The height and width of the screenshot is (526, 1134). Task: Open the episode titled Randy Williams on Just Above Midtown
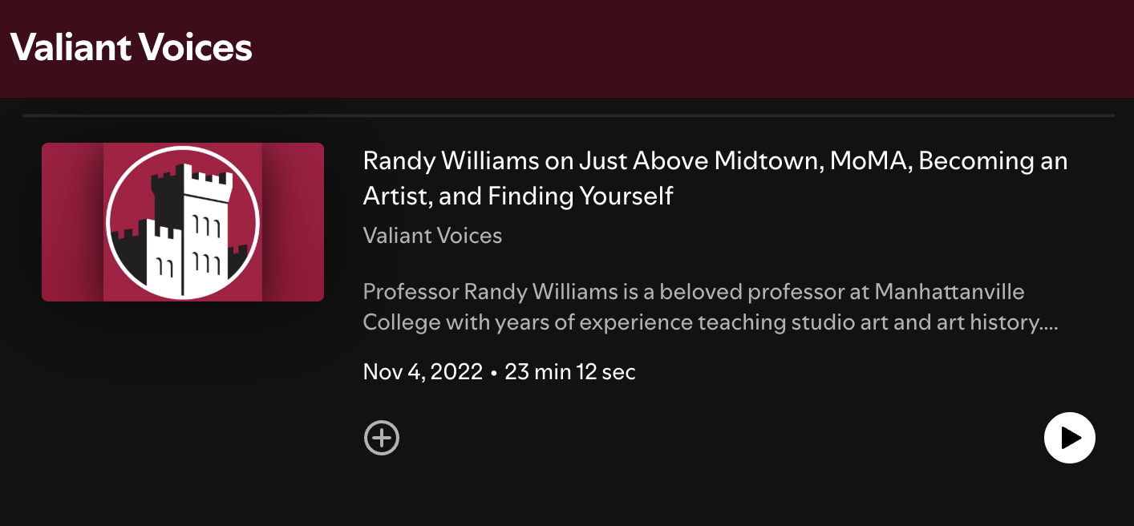[x=715, y=178]
